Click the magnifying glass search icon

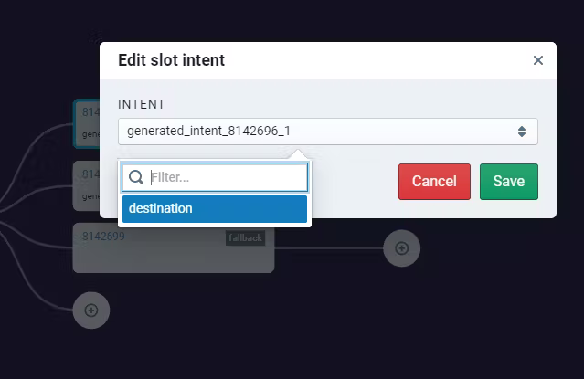(136, 177)
